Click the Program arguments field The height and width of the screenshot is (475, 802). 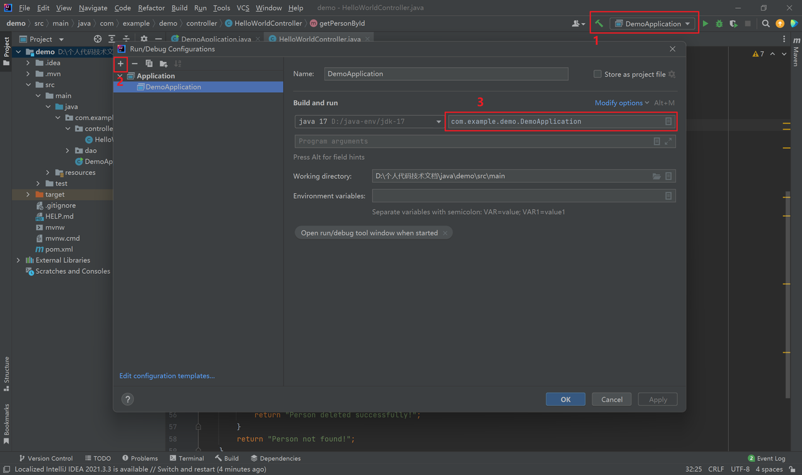[485, 142]
